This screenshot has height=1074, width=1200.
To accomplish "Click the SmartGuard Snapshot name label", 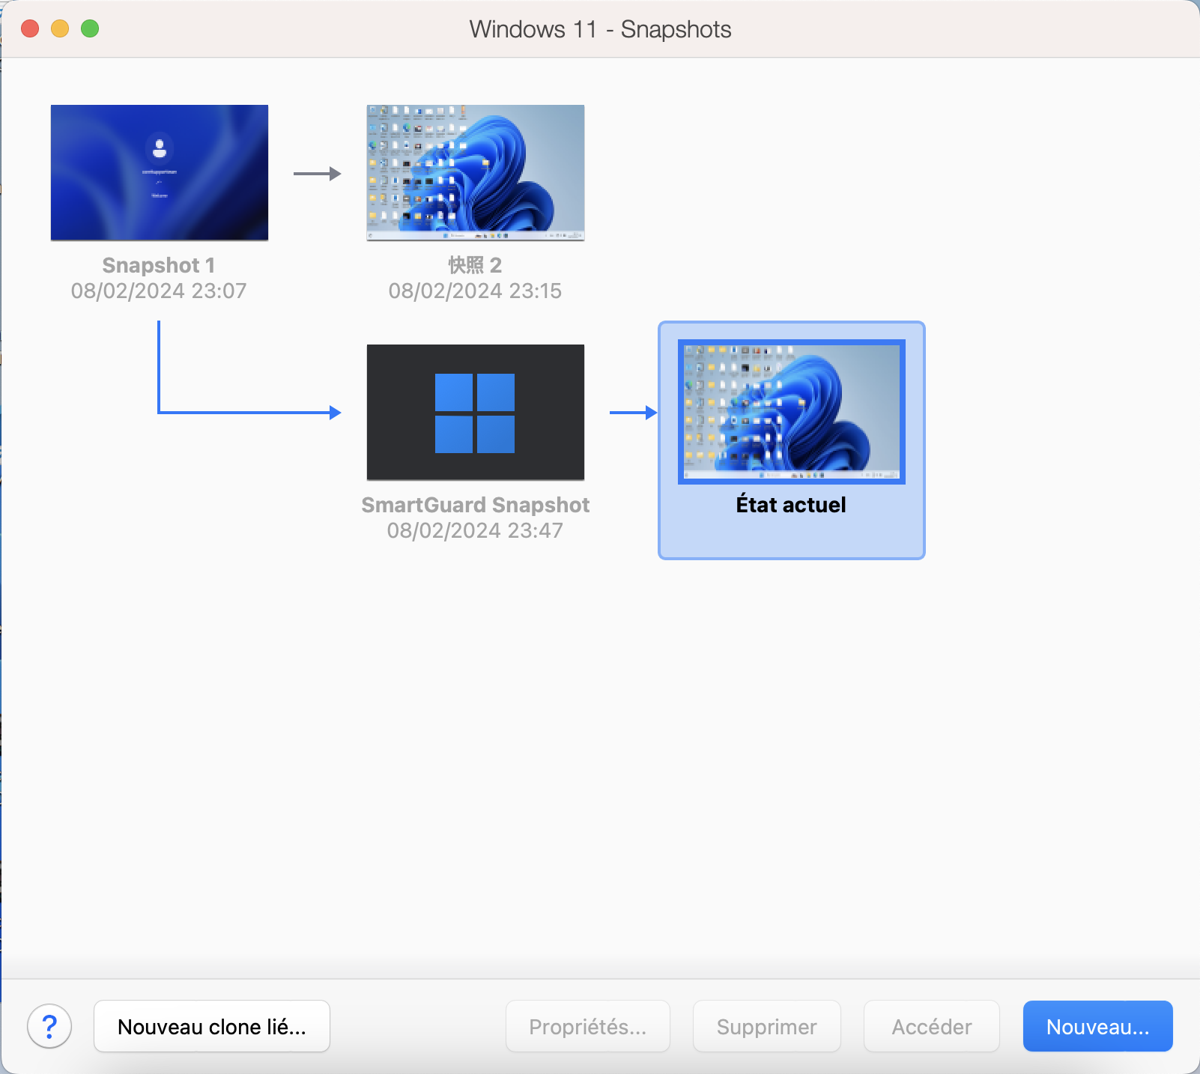I will [x=475, y=505].
